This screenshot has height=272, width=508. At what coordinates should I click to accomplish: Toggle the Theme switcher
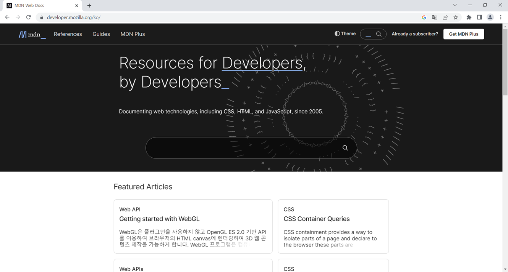tap(345, 34)
